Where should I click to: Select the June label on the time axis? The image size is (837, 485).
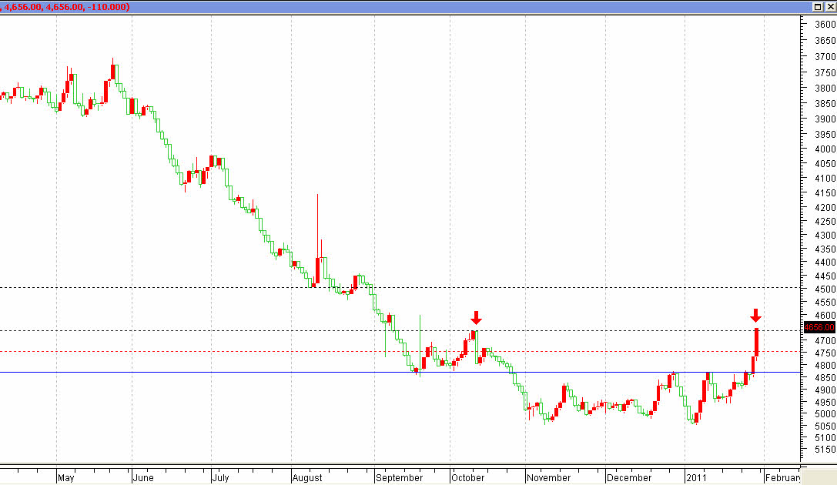click(143, 477)
